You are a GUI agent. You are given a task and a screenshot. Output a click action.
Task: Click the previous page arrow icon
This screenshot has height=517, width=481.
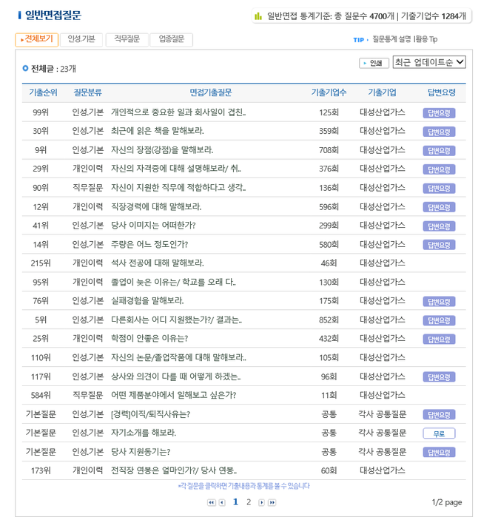pos(222,503)
